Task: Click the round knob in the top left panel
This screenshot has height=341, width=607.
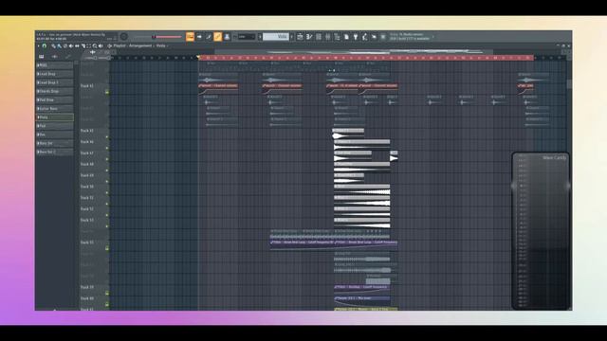Action: click(124, 37)
